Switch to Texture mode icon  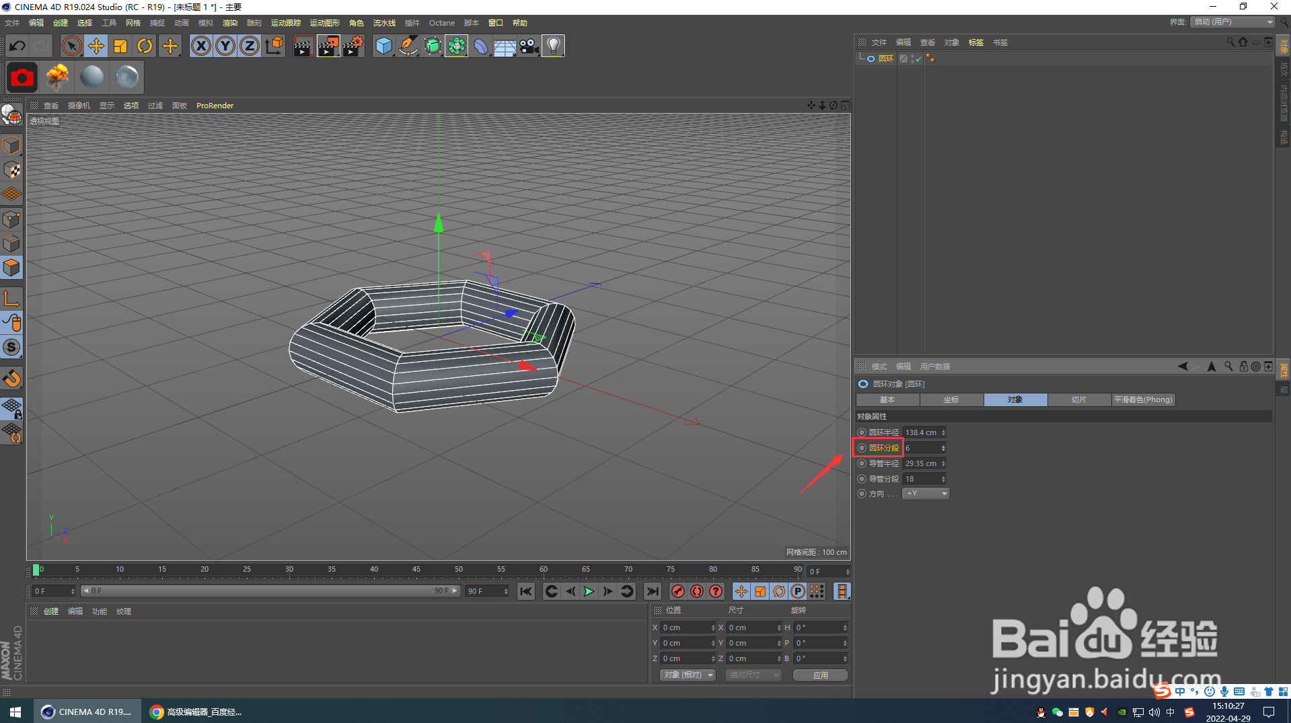point(11,170)
